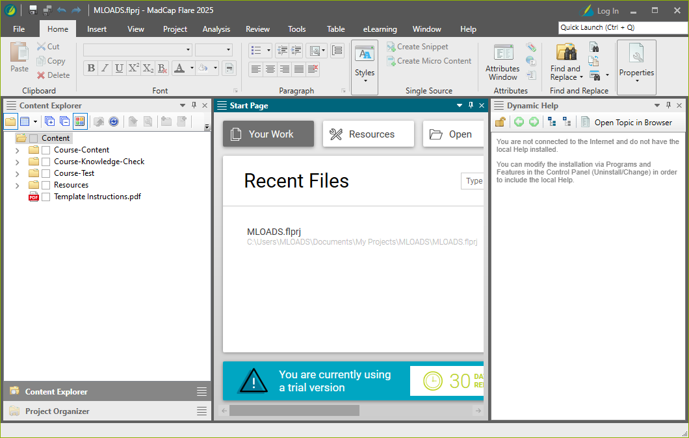Screen dimensions: 689x438
Task: Click Copy in the Clipboard group
Action: (x=51, y=61)
